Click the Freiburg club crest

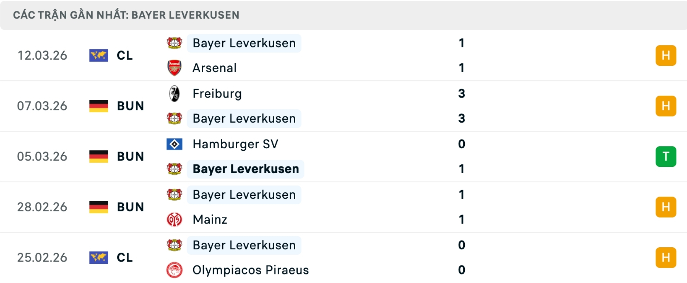[174, 94]
